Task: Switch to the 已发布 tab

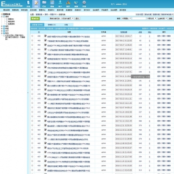Action: point(37,25)
